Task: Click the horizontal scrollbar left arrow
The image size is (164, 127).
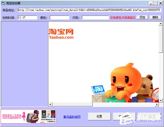Action: pos(50,104)
